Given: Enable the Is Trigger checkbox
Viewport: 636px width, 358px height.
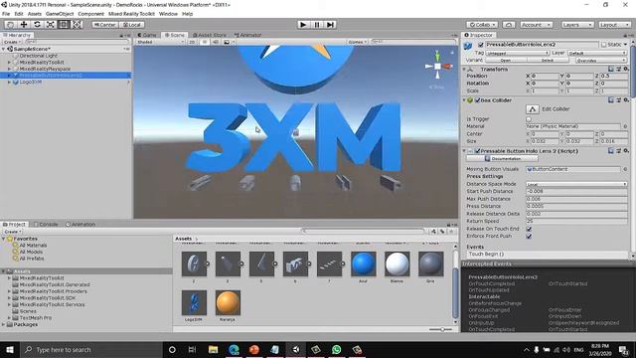Looking at the screenshot, I should coord(529,119).
